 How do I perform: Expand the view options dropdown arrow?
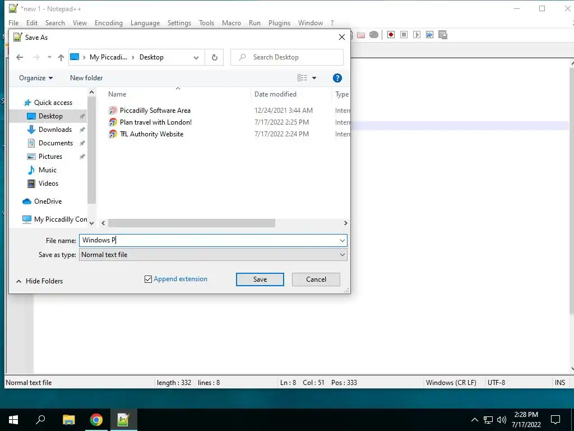click(314, 78)
